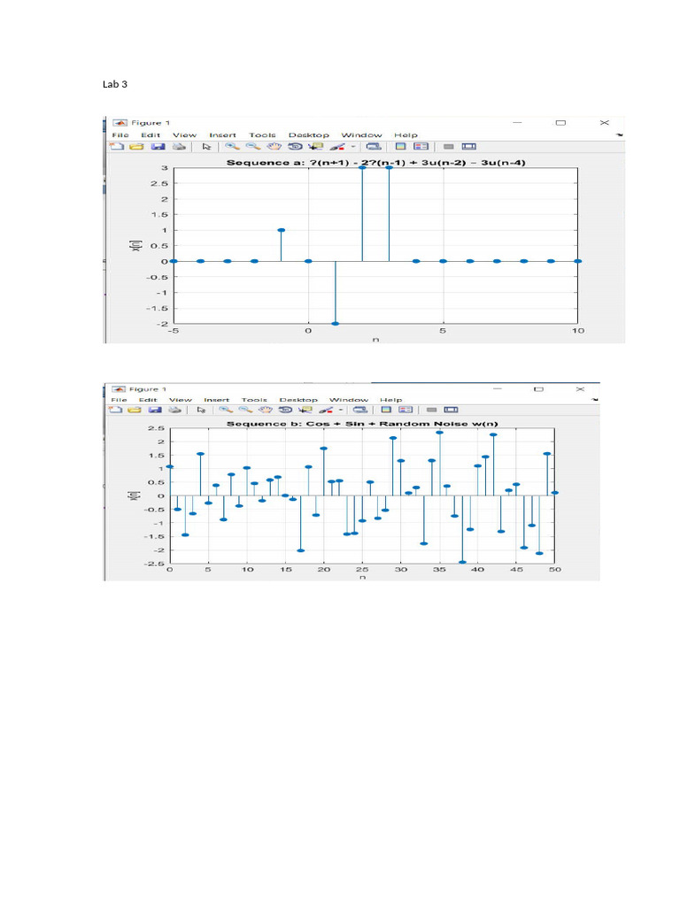Screen dimensions: 680x906
Task: Click dock arrow in Sequence b figure menubar
Action: (595, 399)
